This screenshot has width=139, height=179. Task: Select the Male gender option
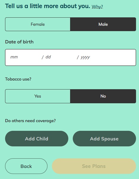[103, 24]
